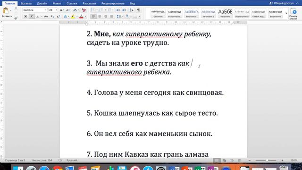
Task: Open the Дизайн ribbon tab
Action: pyautogui.click(x=42, y=3)
